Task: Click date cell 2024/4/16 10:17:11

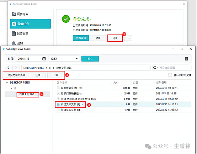Action: coord(166,88)
